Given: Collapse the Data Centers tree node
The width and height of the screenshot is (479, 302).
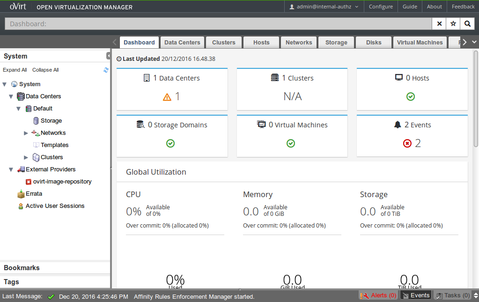Looking at the screenshot, I should pos(11,96).
